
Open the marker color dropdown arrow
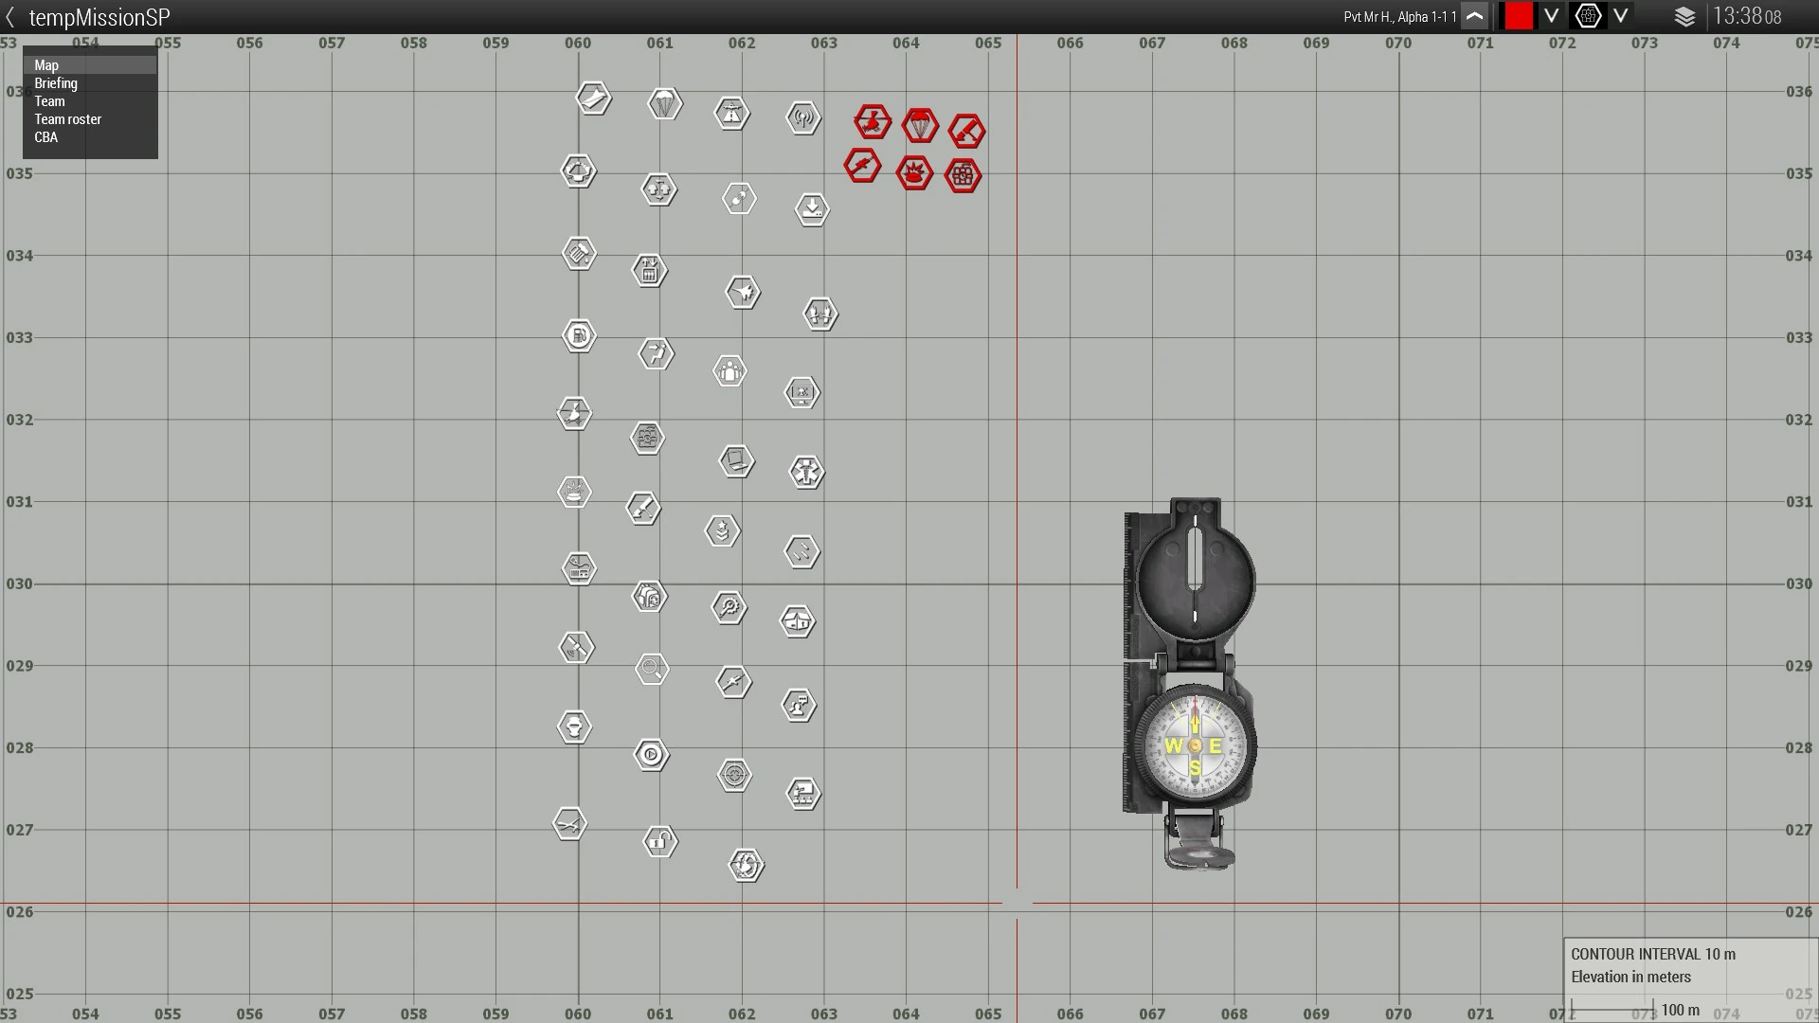[1551, 17]
